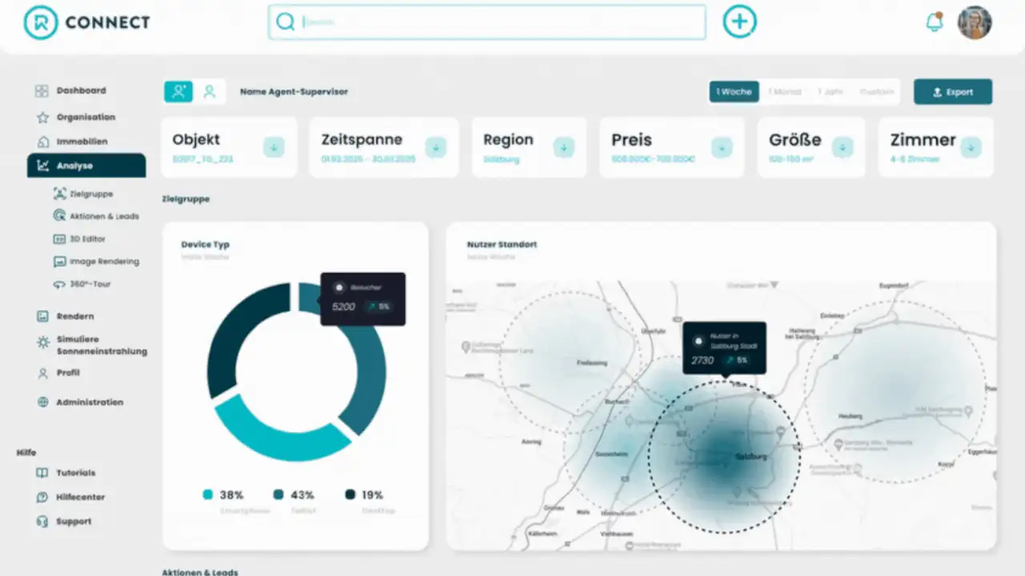This screenshot has width=1025, height=576.
Task: Click the Export button
Action: click(x=953, y=92)
